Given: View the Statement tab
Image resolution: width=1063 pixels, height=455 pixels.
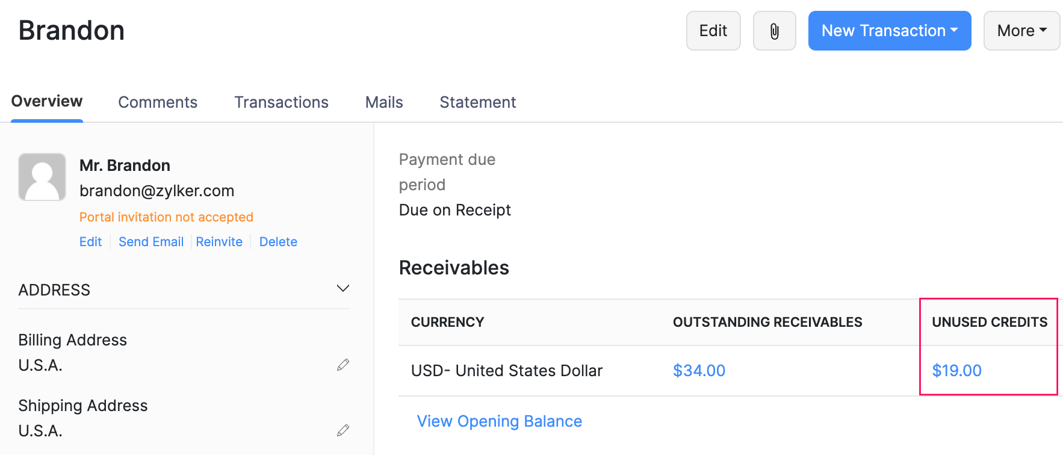Looking at the screenshot, I should 477,102.
